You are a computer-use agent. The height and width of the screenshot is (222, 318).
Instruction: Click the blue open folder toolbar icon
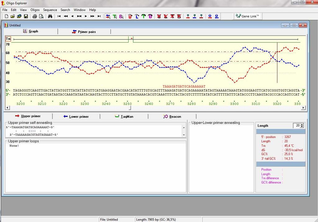(19, 16)
